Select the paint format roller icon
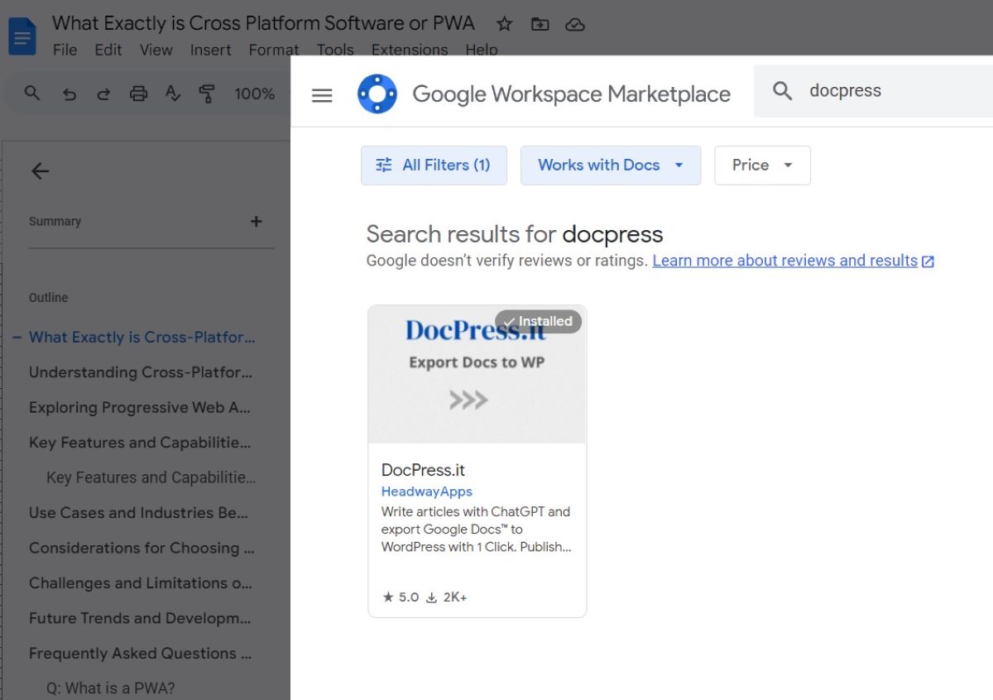 208,94
